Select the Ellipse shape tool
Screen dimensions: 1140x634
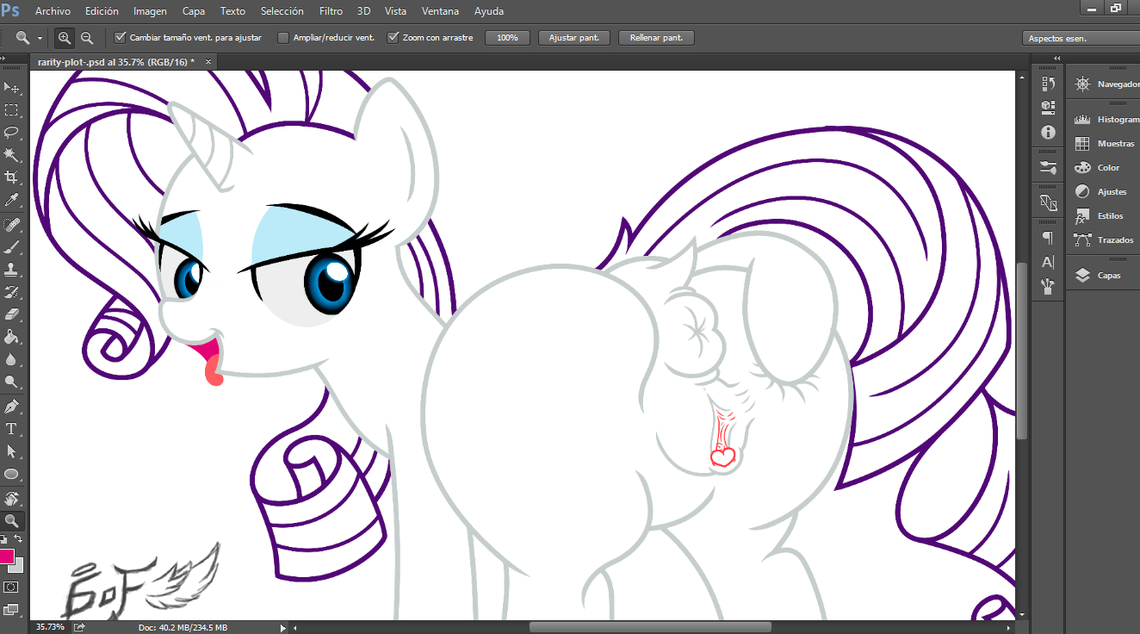point(12,474)
